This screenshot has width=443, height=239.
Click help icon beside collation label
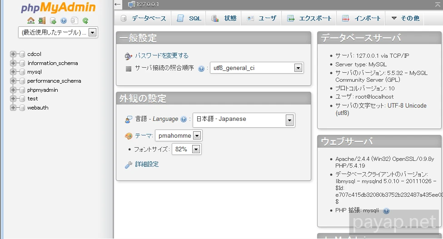(201, 69)
